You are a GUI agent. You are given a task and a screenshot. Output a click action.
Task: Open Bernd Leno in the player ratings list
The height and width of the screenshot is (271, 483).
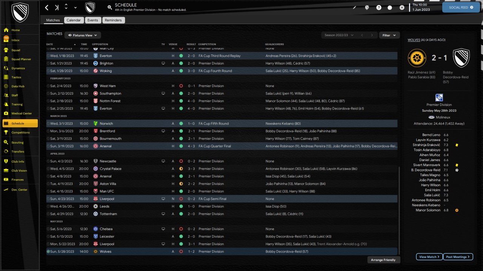(431, 135)
